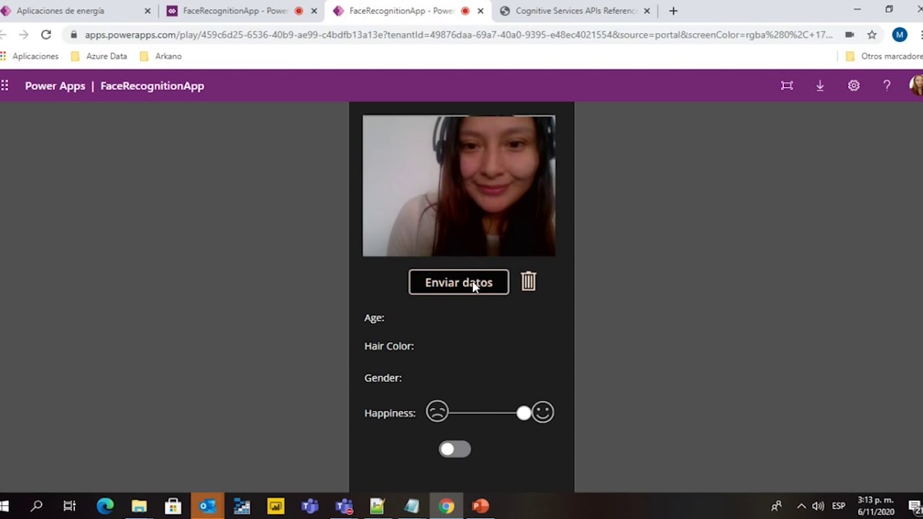Open the Arkano bookmark folder
The height and width of the screenshot is (519, 923).
click(x=161, y=56)
